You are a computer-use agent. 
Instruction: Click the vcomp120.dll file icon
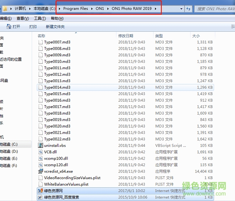click(40, 165)
